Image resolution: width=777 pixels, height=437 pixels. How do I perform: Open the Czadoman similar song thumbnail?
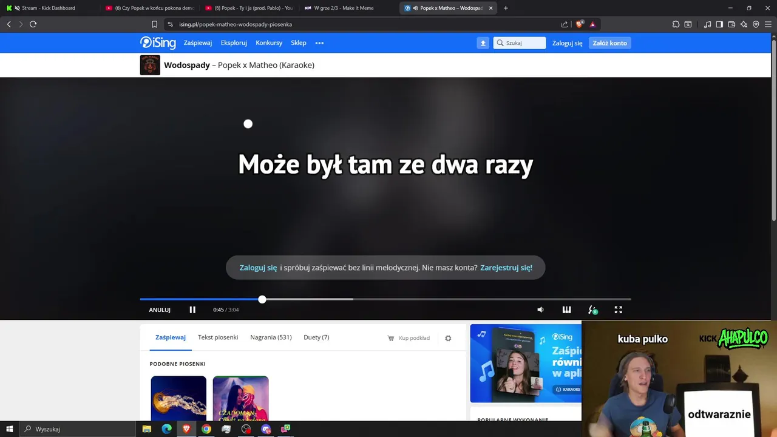pos(240,398)
